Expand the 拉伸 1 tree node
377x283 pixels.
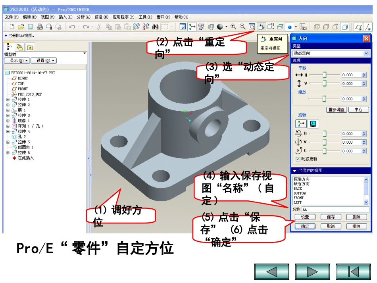pyautogui.click(x=8, y=100)
